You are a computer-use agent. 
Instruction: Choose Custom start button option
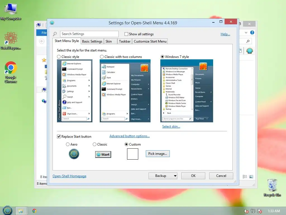(126, 144)
